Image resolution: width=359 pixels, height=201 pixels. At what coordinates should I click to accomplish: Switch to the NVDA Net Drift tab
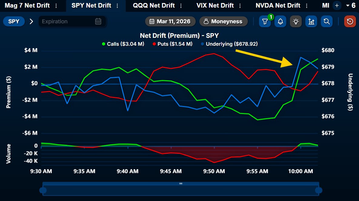click(x=278, y=5)
